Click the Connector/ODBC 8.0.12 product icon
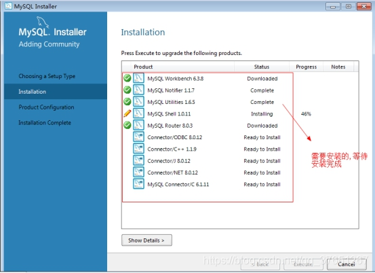375x273 pixels. pos(138,136)
